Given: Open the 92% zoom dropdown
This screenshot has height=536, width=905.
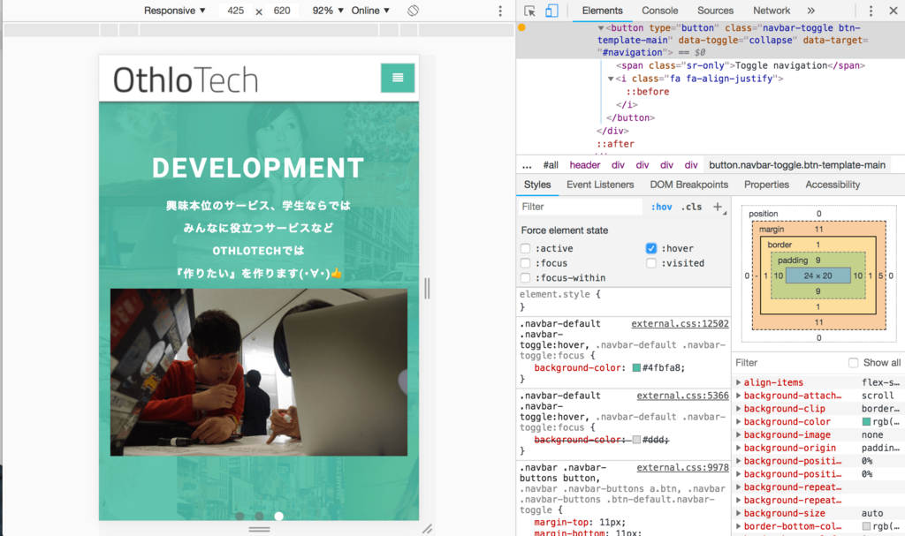Looking at the screenshot, I should [328, 11].
